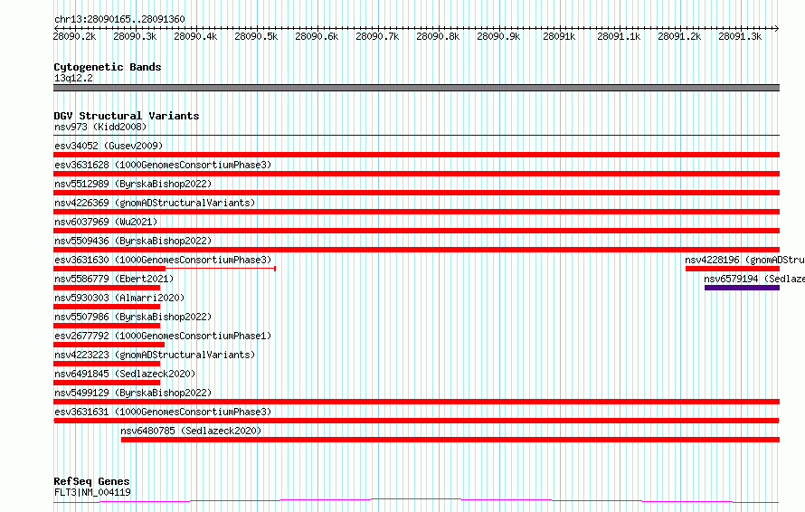Click the 28091.3k ruler tick label
This screenshot has height=512, width=805.
tap(740, 36)
